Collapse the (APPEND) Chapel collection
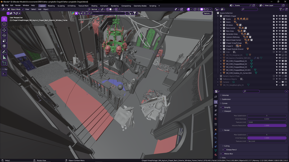The width and height of the screenshot is (289, 162). pos(218,16)
